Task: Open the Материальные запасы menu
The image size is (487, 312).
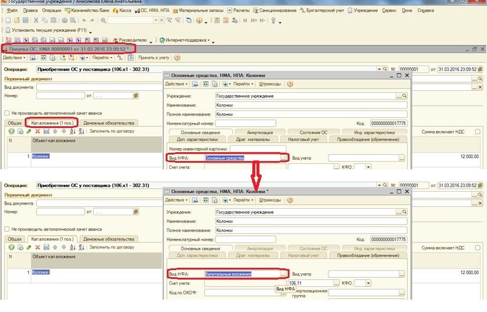Action: pyautogui.click(x=198, y=11)
